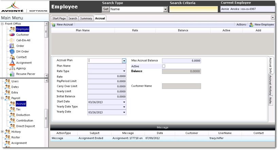Click the Search Criteria input field
279x151 pixels.
(193, 9)
